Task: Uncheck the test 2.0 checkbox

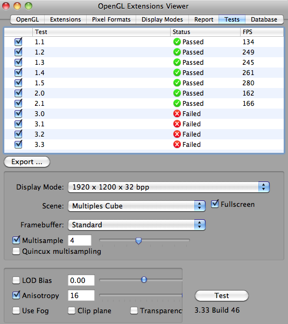Action: click(x=18, y=93)
